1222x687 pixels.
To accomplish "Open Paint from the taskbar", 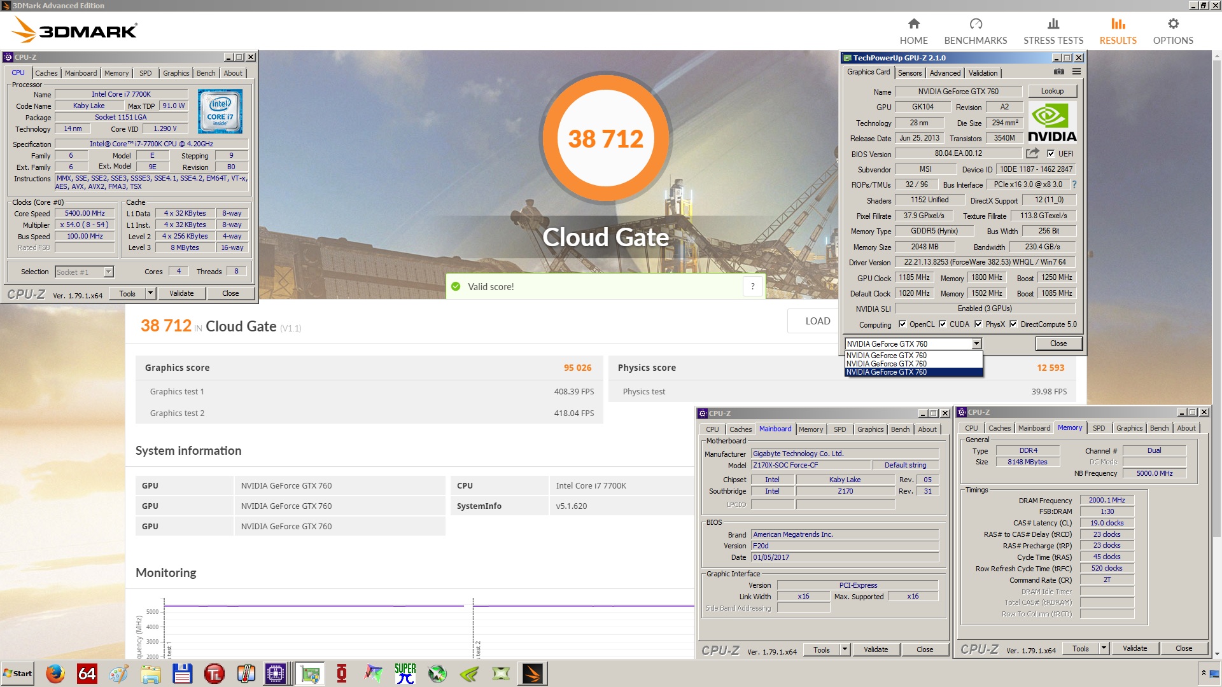I will point(119,674).
